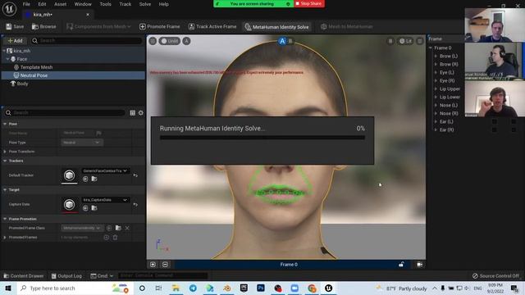Viewport: 525px width, 295px height.
Task: Toggle the Unlit view mode button
Action: [170, 41]
